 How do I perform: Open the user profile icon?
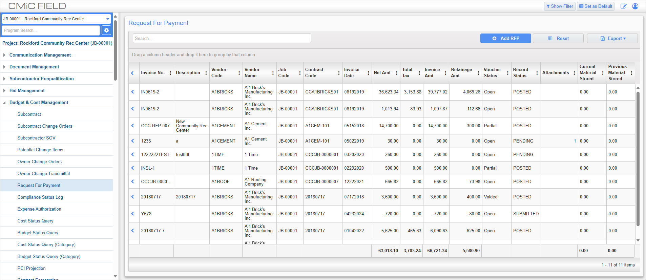click(635, 6)
